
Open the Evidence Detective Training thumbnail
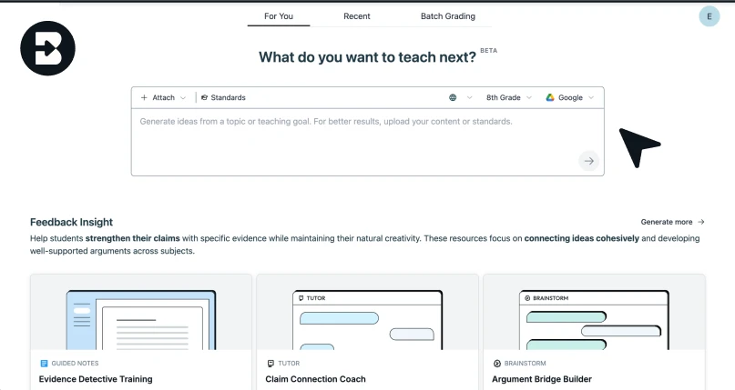click(x=141, y=312)
